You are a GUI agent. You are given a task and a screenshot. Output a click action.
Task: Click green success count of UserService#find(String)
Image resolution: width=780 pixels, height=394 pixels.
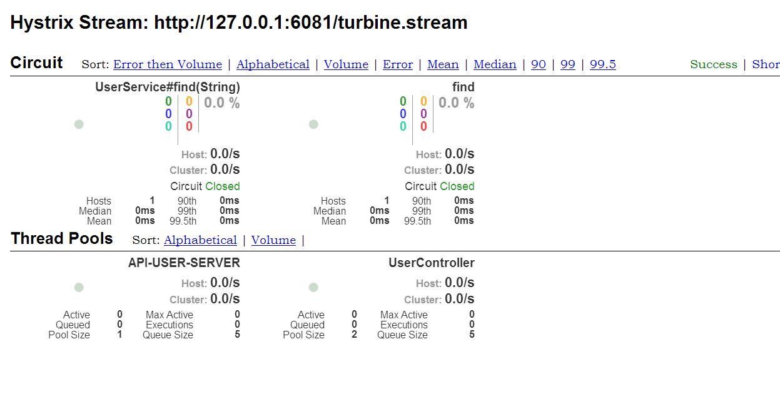coord(168,102)
